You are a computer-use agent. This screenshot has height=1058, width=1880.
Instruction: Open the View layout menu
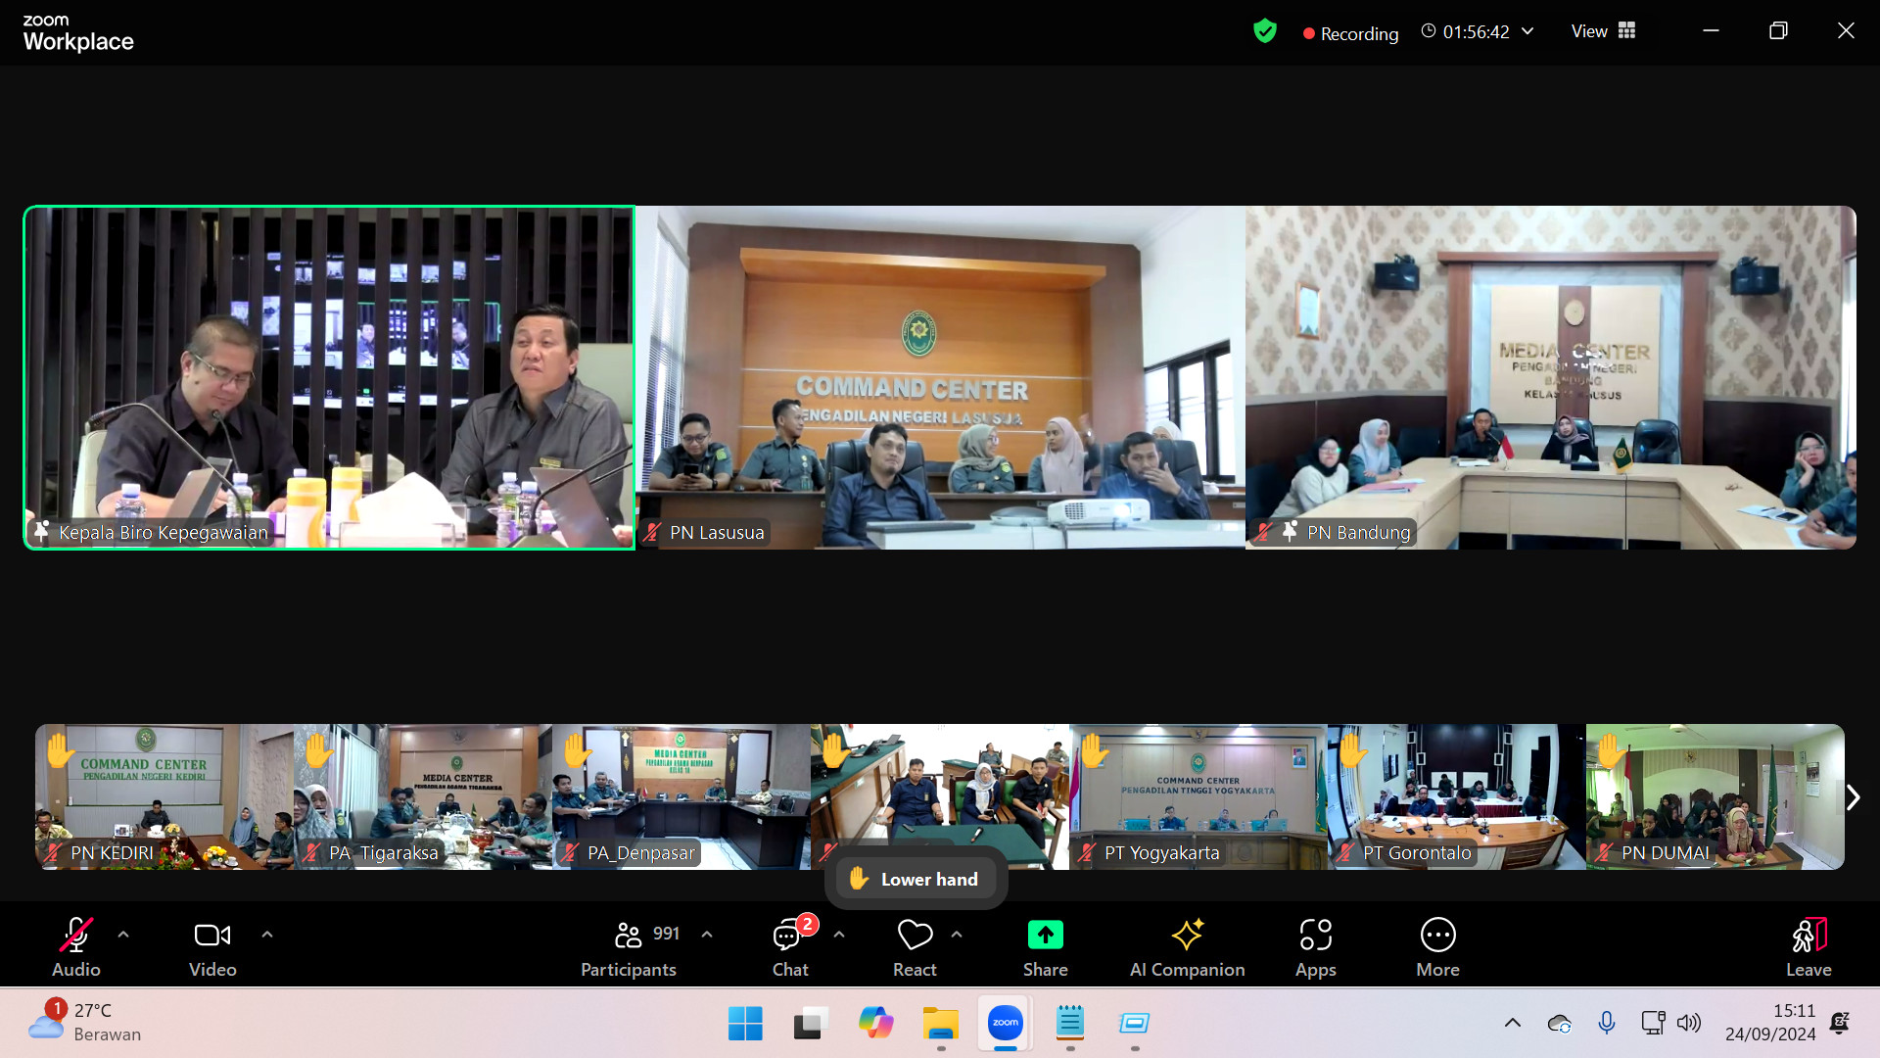tap(1603, 31)
